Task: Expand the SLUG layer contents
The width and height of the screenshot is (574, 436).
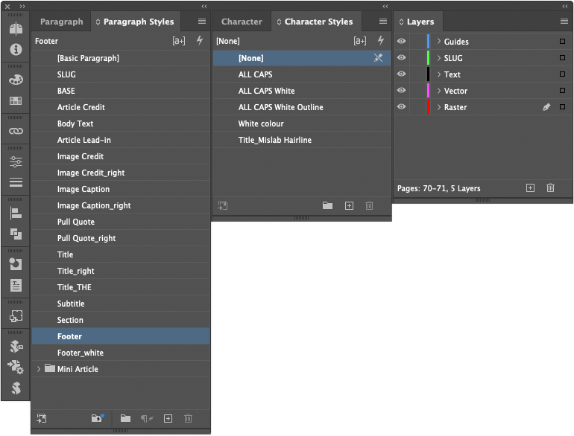Action: (439, 58)
